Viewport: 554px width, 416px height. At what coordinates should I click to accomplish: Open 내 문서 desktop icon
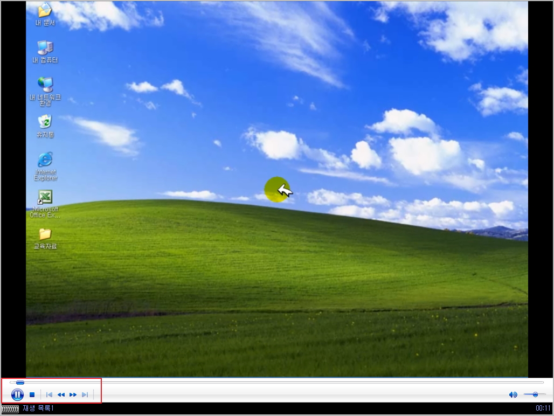point(45,15)
